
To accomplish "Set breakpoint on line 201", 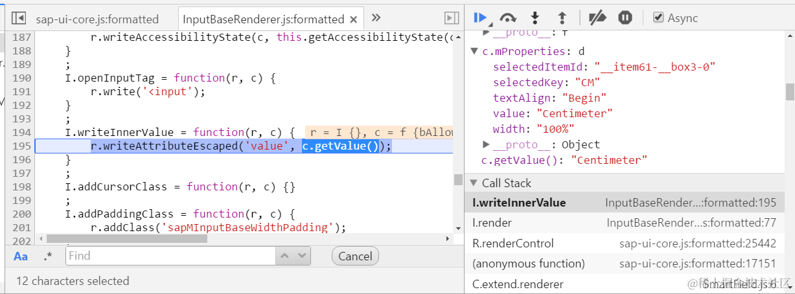I will pyautogui.click(x=21, y=227).
